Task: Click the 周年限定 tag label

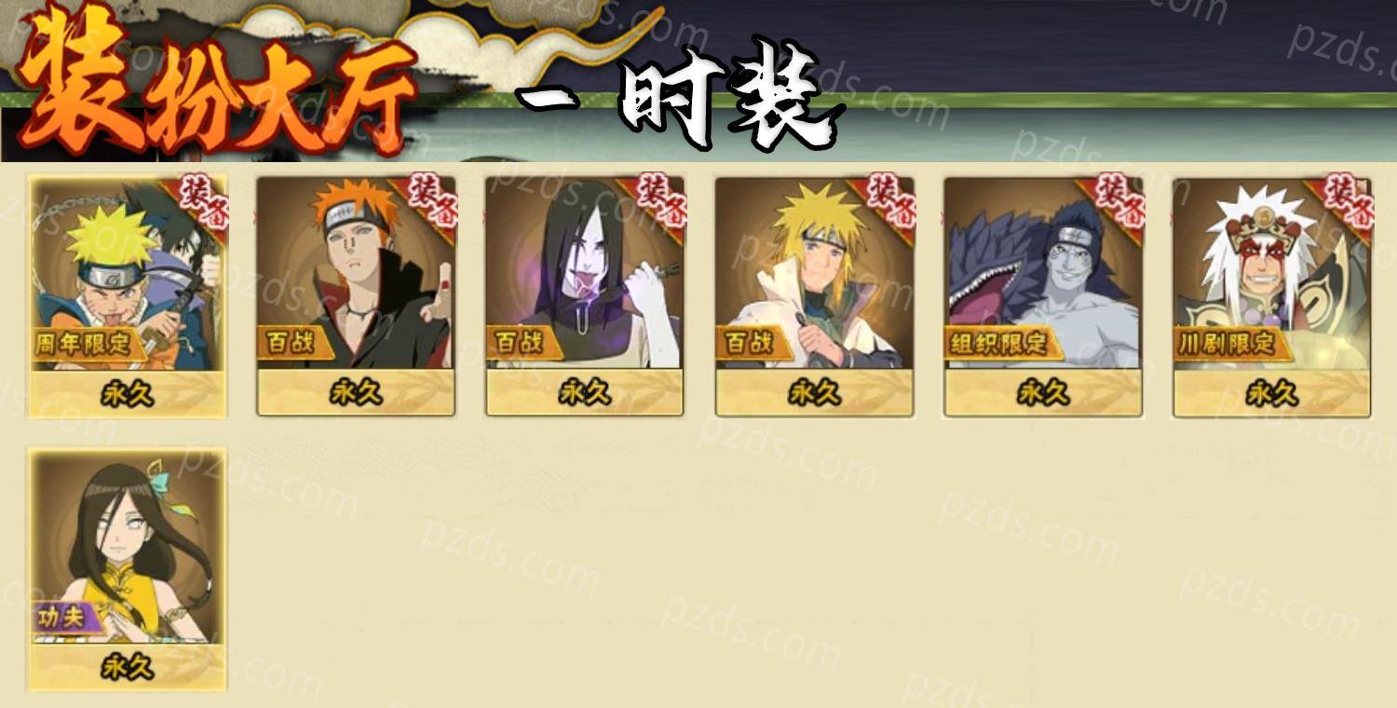Action: click(86, 344)
